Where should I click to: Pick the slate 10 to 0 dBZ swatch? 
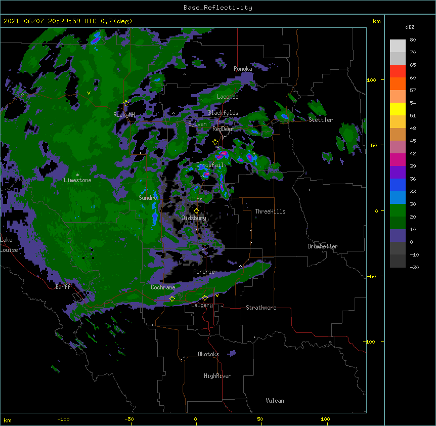pyautogui.click(x=398, y=236)
